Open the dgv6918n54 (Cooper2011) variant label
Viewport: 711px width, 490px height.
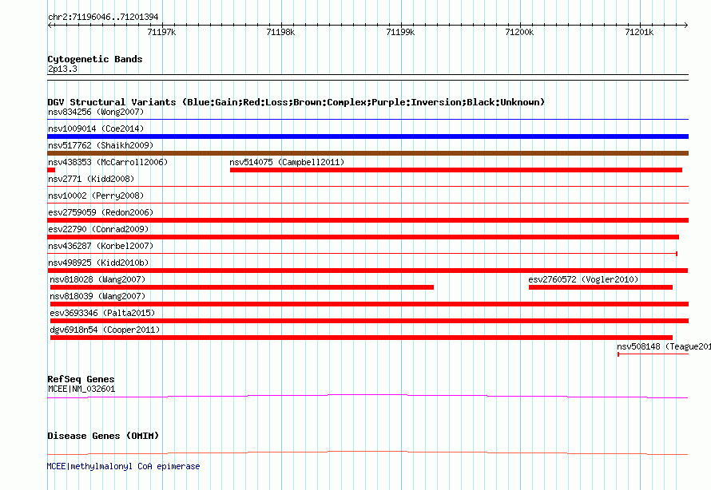tap(105, 330)
